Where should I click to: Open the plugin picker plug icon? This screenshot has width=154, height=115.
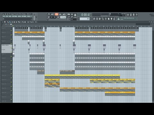click(x=111, y=19)
